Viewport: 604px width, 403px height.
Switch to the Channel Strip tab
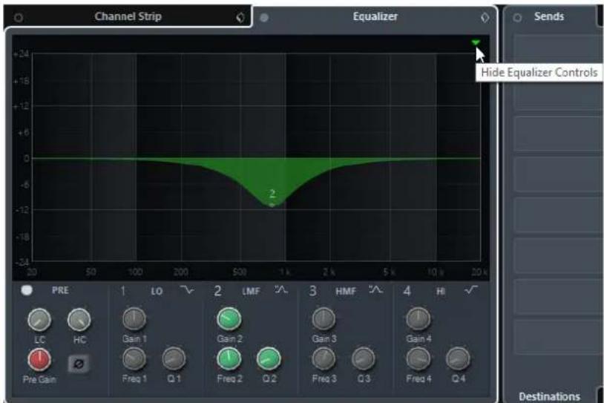(128, 16)
